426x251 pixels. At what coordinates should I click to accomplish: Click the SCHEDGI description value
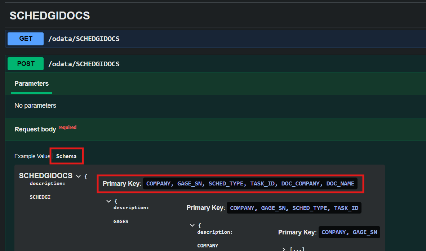[x=40, y=197]
